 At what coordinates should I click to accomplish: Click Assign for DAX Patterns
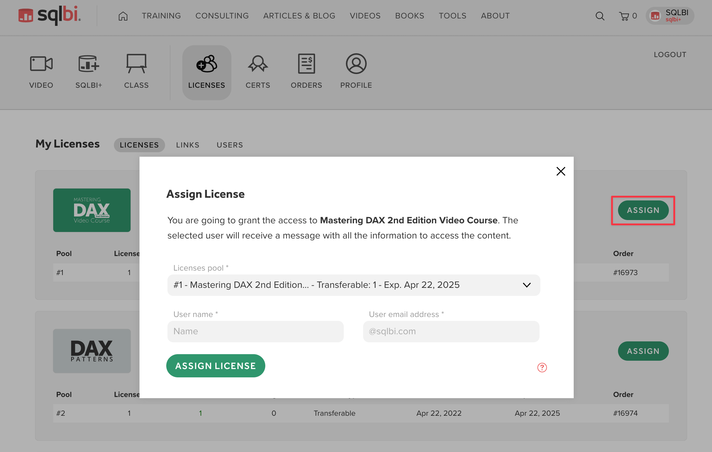click(643, 351)
